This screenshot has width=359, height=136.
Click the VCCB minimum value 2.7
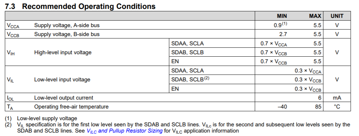click(283, 34)
